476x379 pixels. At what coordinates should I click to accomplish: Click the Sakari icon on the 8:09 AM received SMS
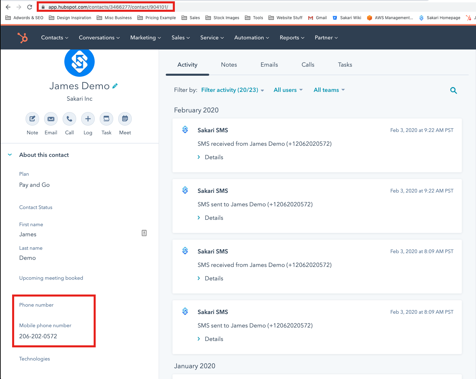point(185,251)
